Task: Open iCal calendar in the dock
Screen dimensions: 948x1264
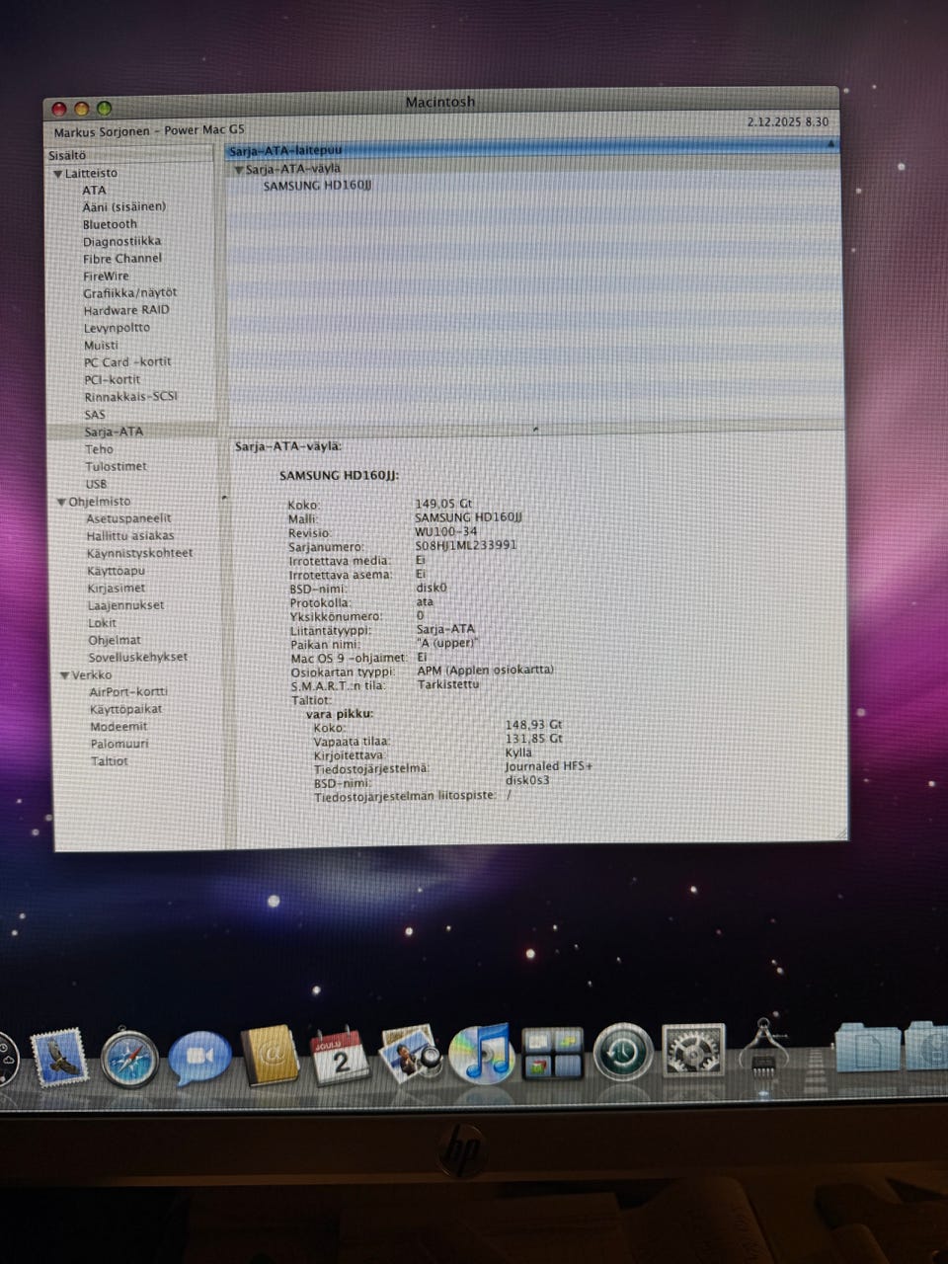Action: [340, 1057]
